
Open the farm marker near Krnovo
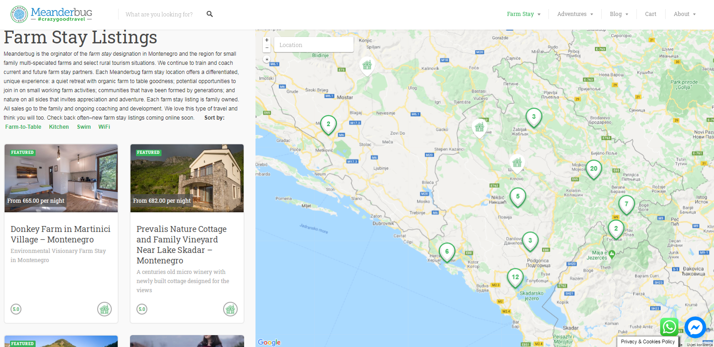click(517, 163)
